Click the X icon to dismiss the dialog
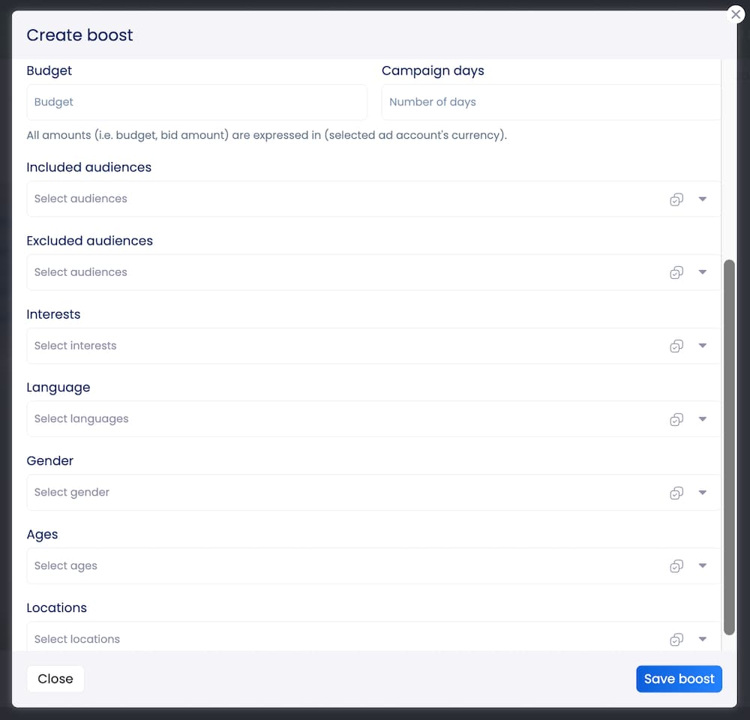Screen dimensions: 750x720 click(735, 13)
